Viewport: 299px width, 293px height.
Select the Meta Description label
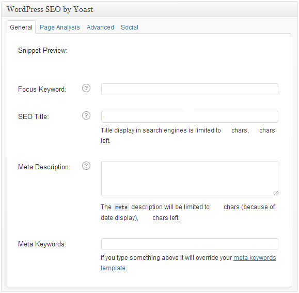(x=44, y=167)
